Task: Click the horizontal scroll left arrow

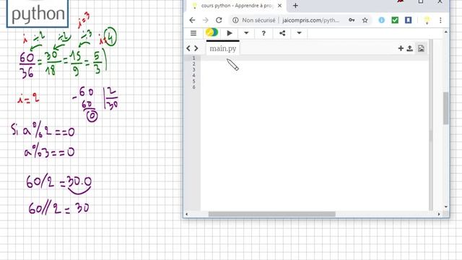Action: (x=186, y=214)
